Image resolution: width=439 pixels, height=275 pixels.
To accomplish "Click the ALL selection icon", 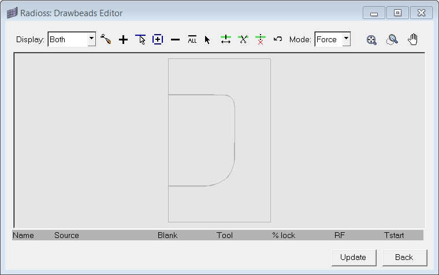I will coord(192,40).
